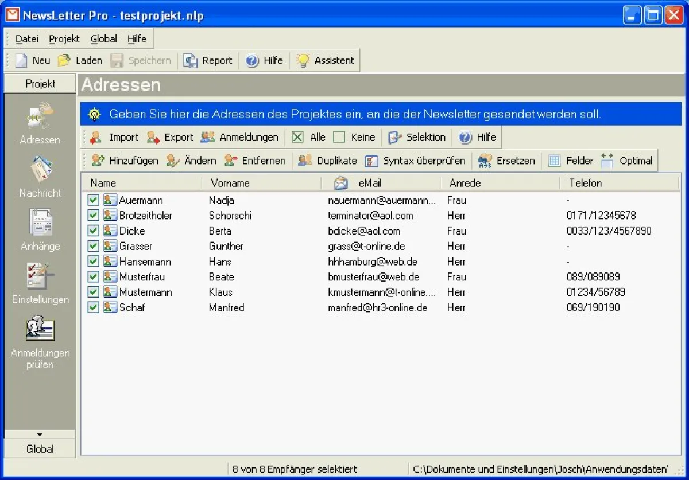Image resolution: width=689 pixels, height=480 pixels.
Task: Go to Anhänge attachments section
Action: coord(40,224)
